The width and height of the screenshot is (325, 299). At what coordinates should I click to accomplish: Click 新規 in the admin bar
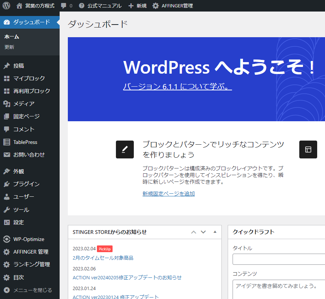(142, 6)
